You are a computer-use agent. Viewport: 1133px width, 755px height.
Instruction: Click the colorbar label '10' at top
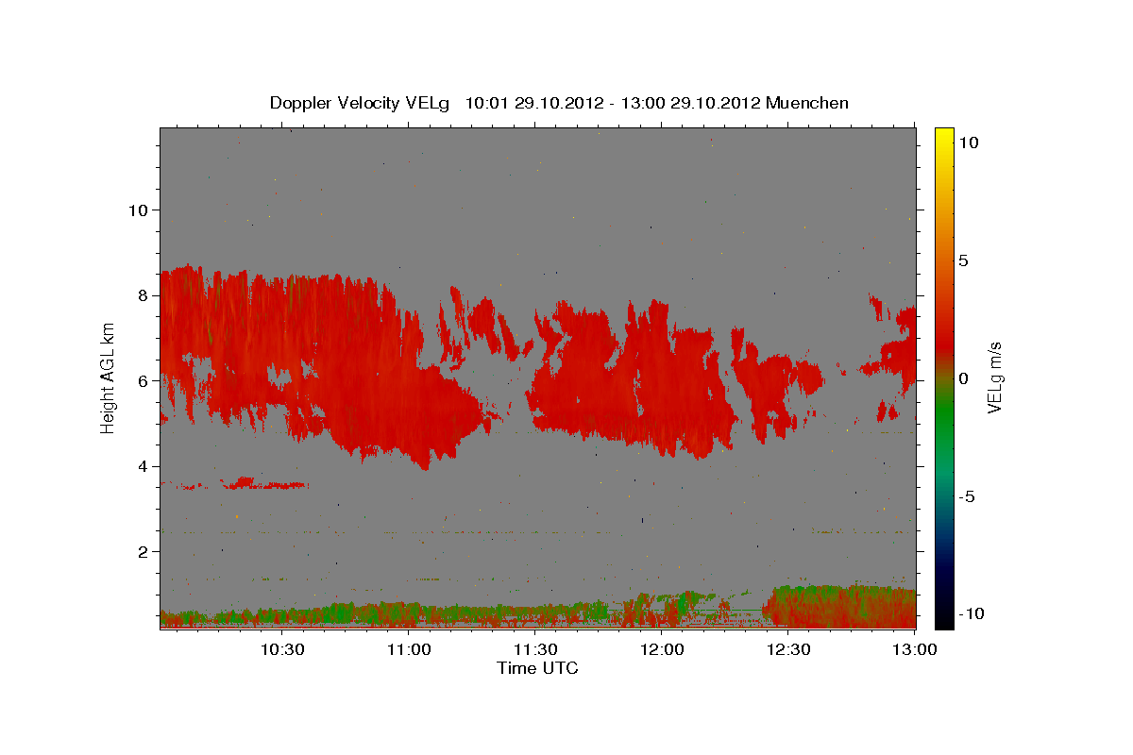pos(970,142)
